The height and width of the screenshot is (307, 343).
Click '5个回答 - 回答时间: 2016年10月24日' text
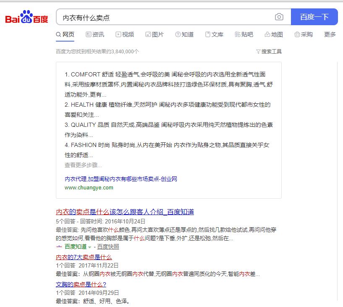pyautogui.click(x=101, y=221)
